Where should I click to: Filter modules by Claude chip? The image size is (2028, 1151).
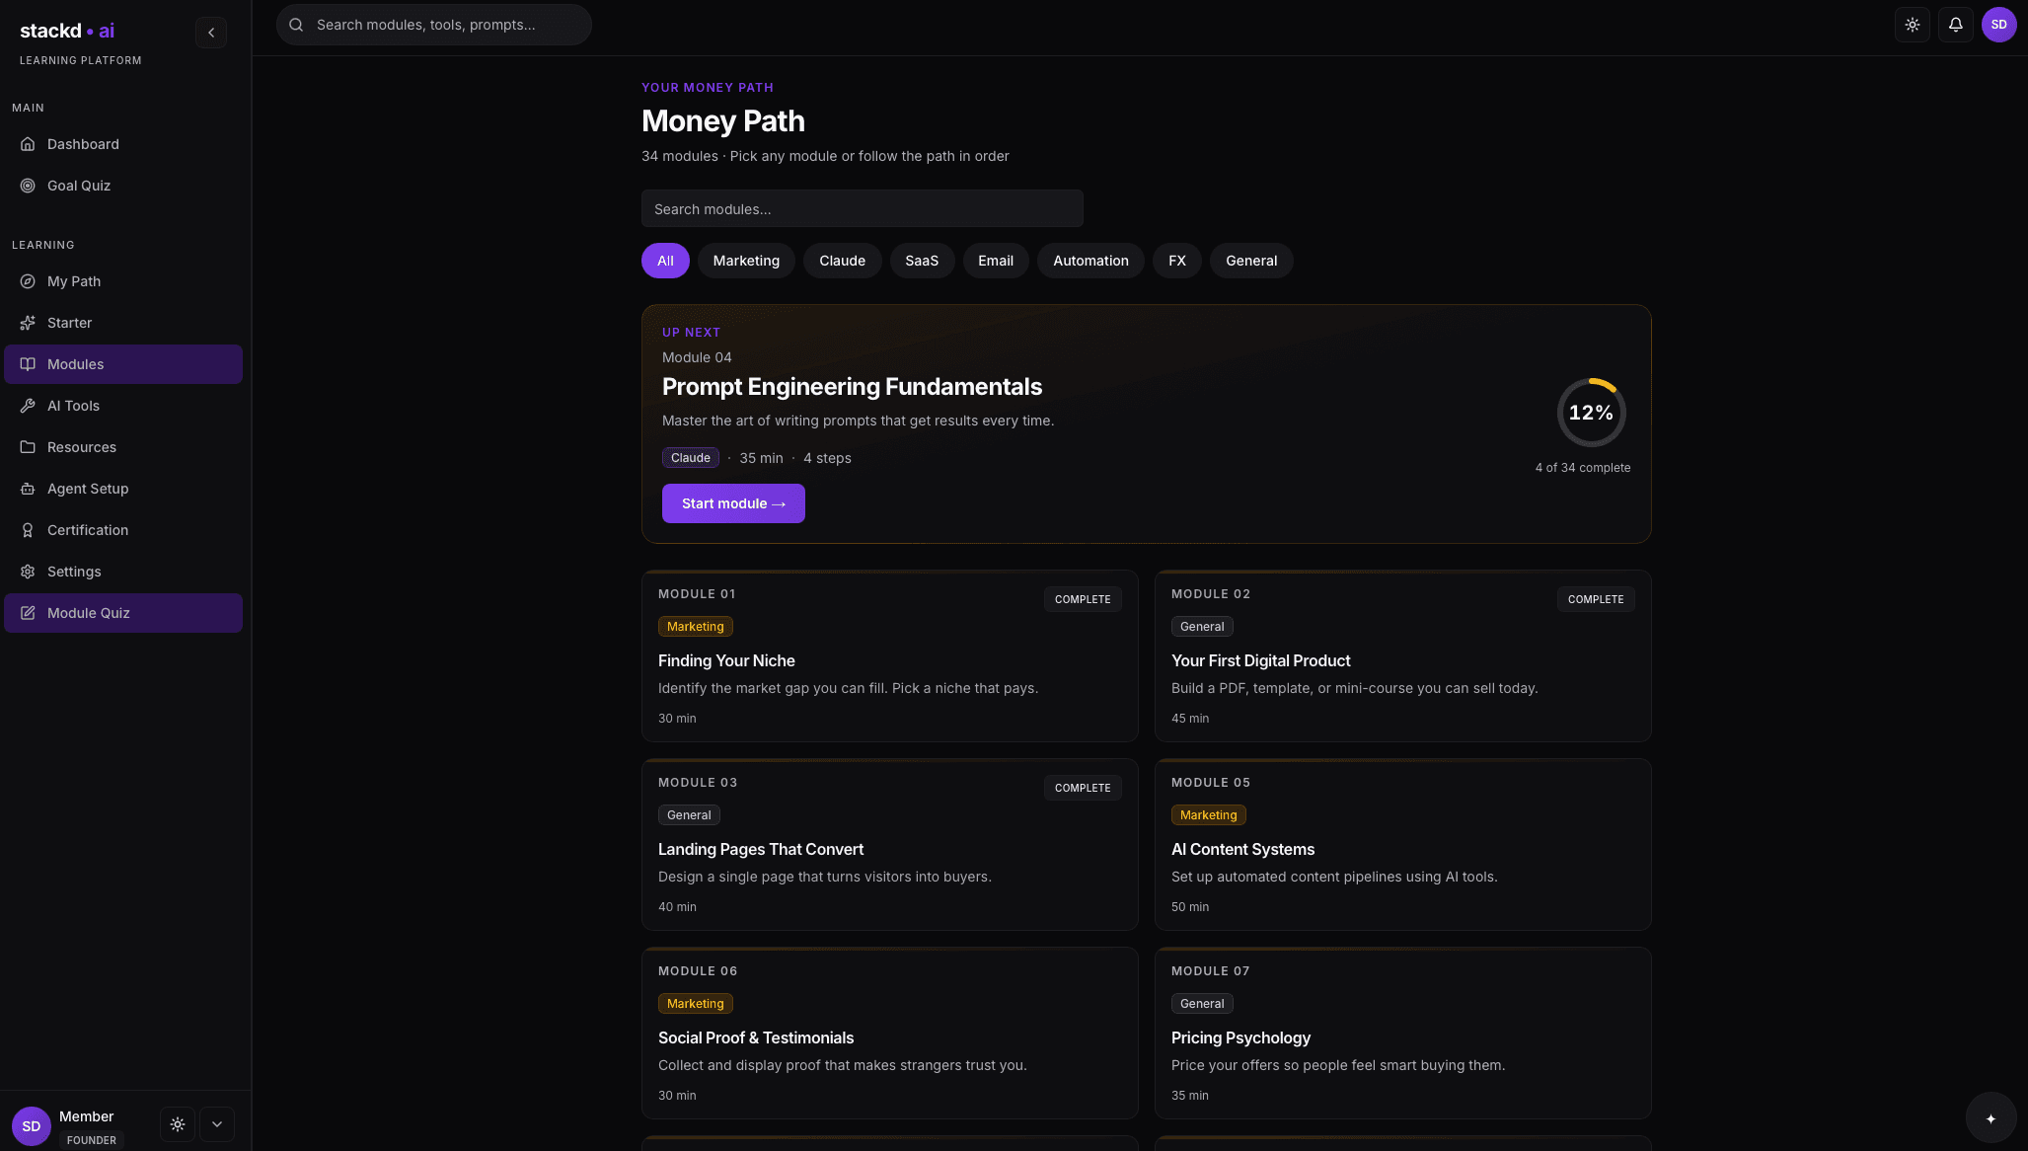[x=842, y=261]
